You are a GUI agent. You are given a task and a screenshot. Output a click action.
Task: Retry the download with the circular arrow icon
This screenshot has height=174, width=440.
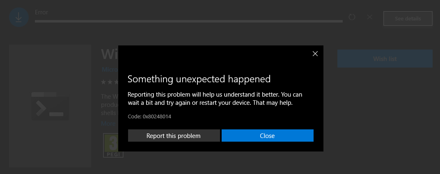pos(352,17)
